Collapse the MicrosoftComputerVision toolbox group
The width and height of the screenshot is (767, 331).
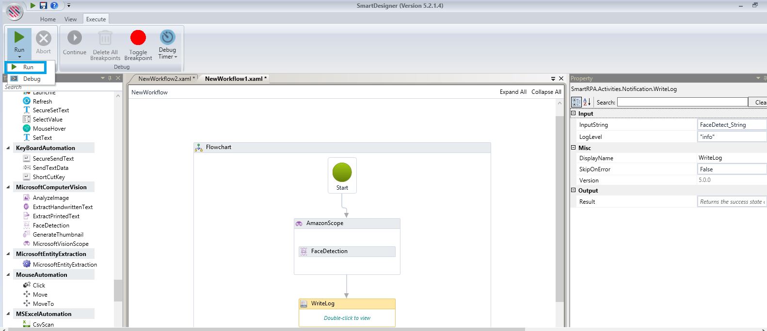click(8, 187)
